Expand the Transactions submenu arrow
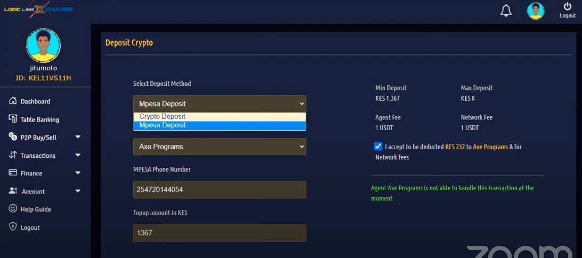Image resolution: width=582 pixels, height=258 pixels. point(78,155)
